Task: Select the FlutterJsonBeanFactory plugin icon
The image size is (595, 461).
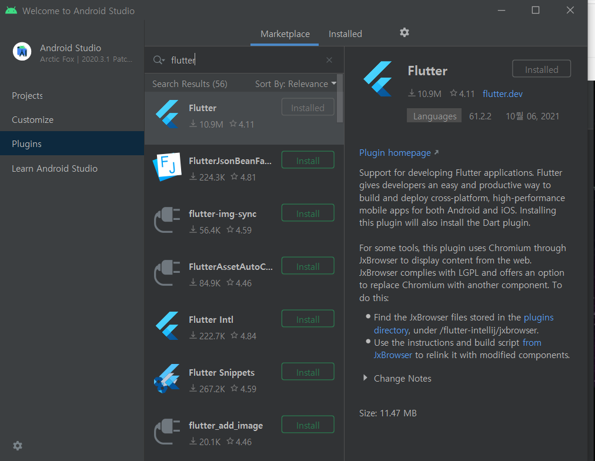Action: coord(168,166)
